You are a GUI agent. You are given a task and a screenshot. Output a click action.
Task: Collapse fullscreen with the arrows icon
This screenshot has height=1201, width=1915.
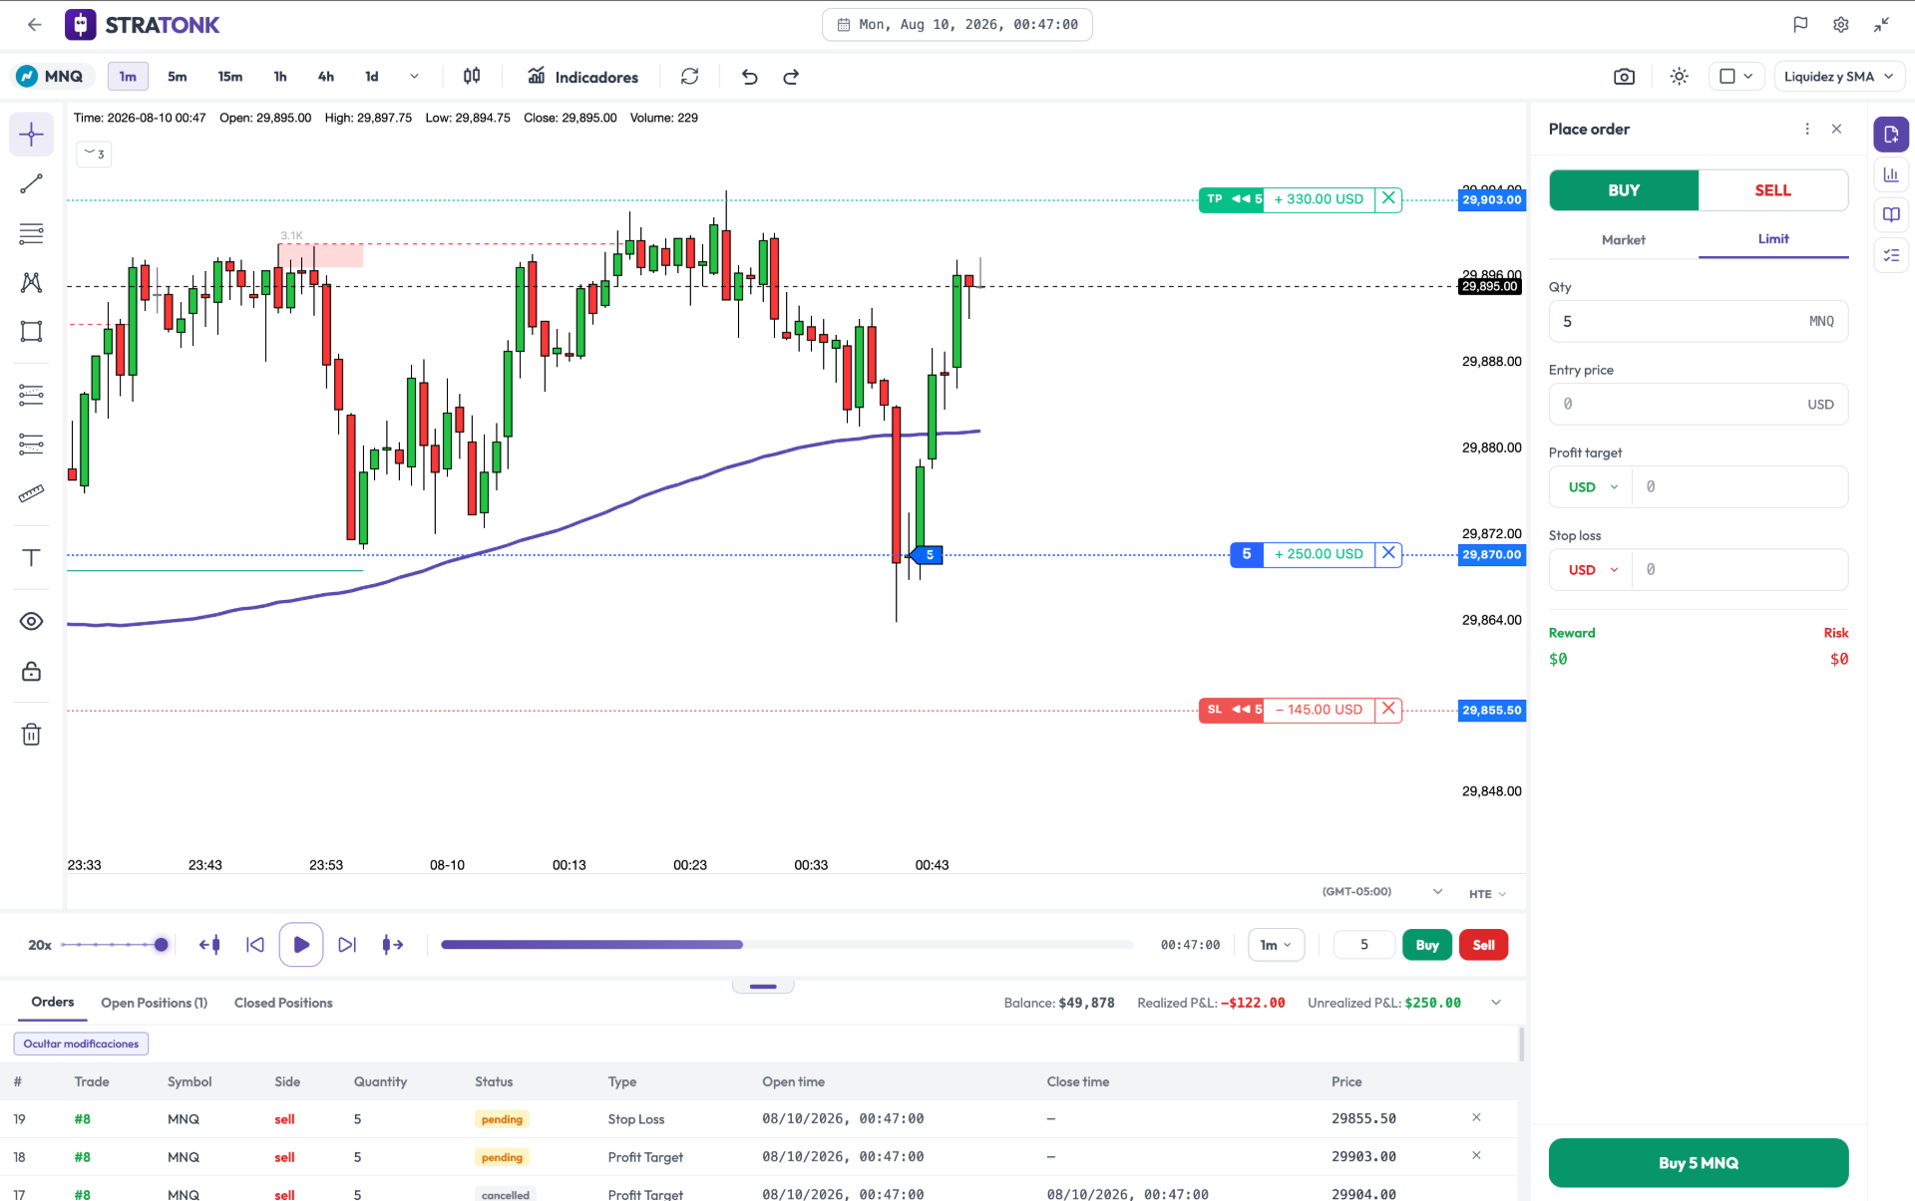click(1881, 25)
